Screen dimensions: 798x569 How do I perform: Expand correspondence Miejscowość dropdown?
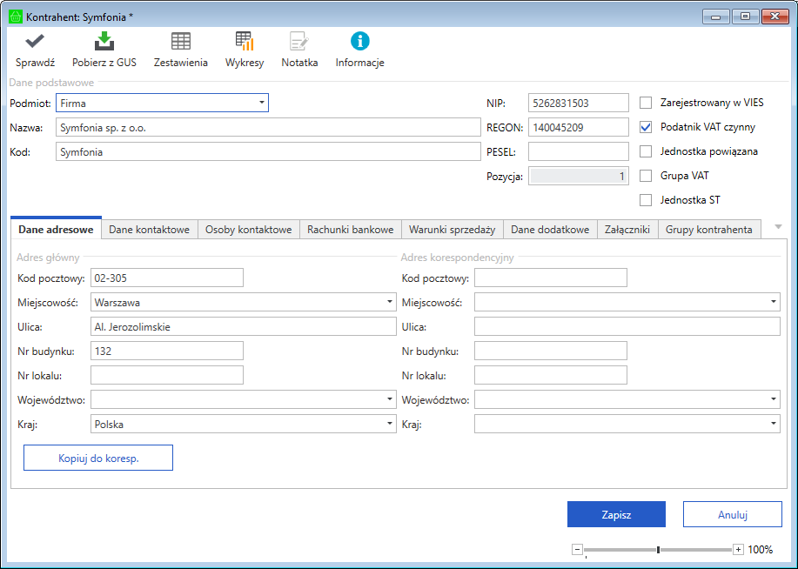click(773, 302)
